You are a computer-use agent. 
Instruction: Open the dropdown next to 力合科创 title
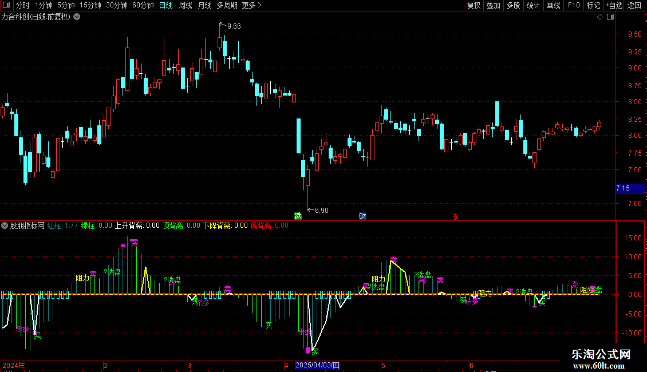pyautogui.click(x=77, y=17)
